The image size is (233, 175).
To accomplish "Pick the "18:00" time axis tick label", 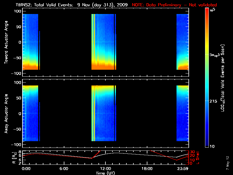I will coord(146,169).
